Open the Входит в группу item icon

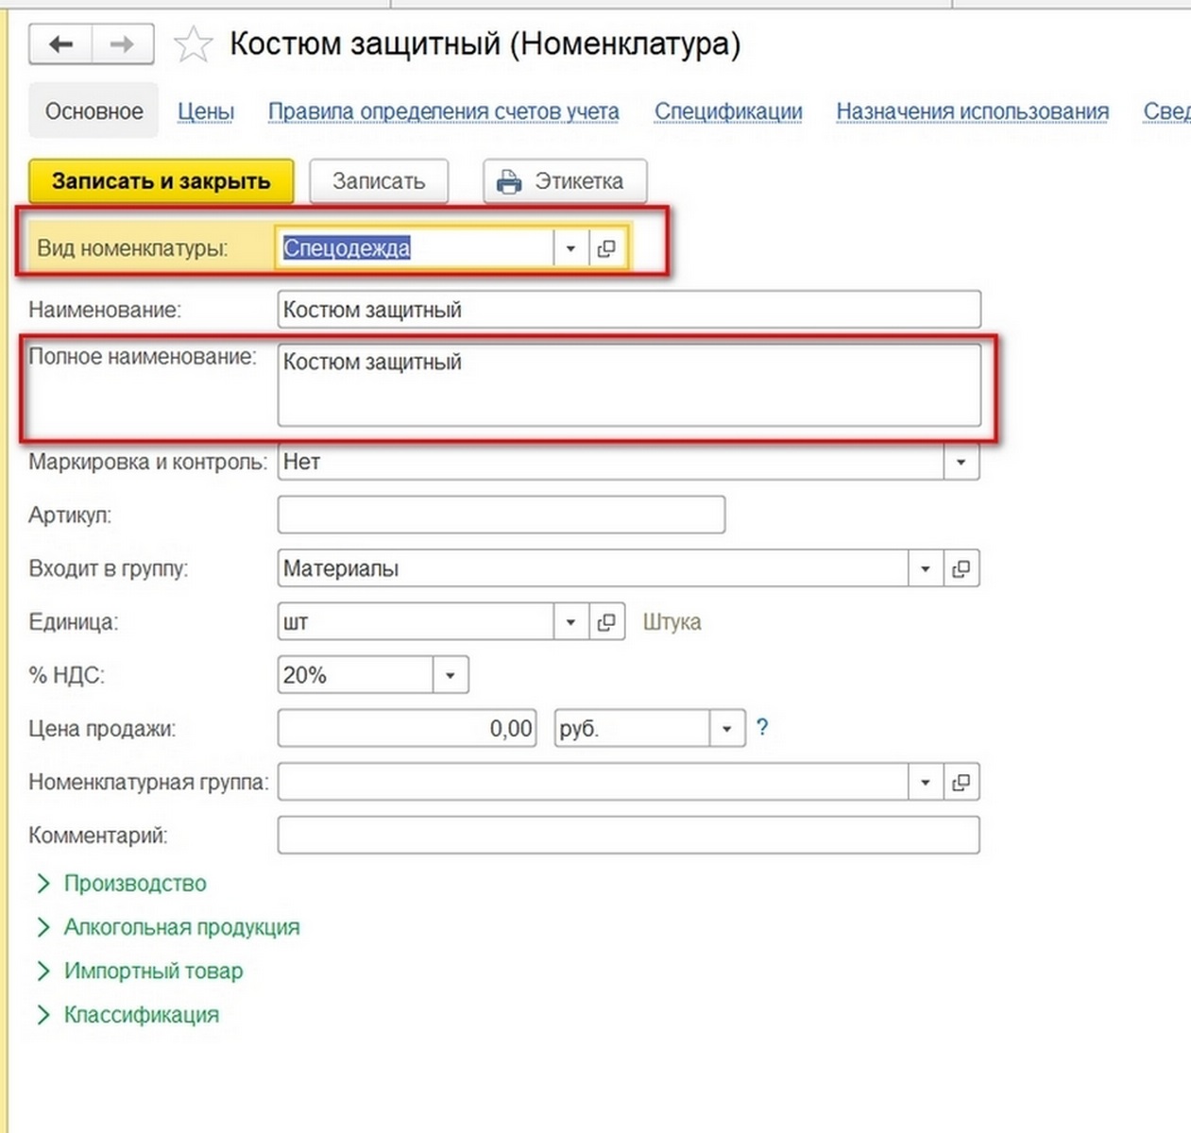[961, 568]
